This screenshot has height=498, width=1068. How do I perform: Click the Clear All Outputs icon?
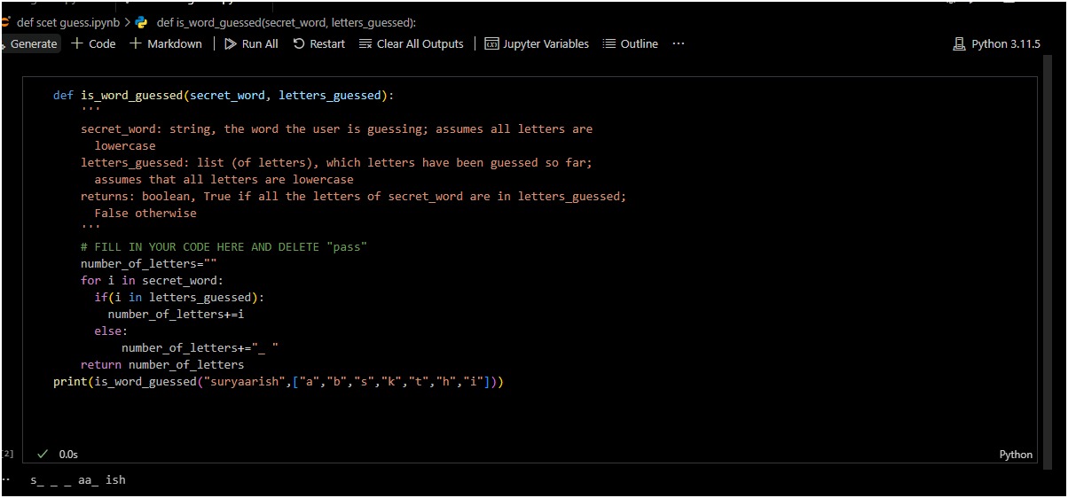365,44
